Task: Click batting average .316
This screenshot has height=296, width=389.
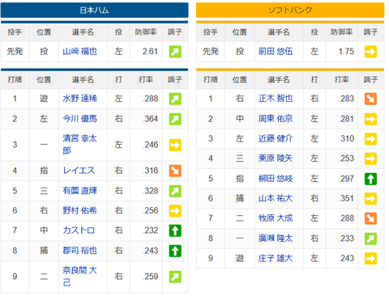Action: click(151, 171)
